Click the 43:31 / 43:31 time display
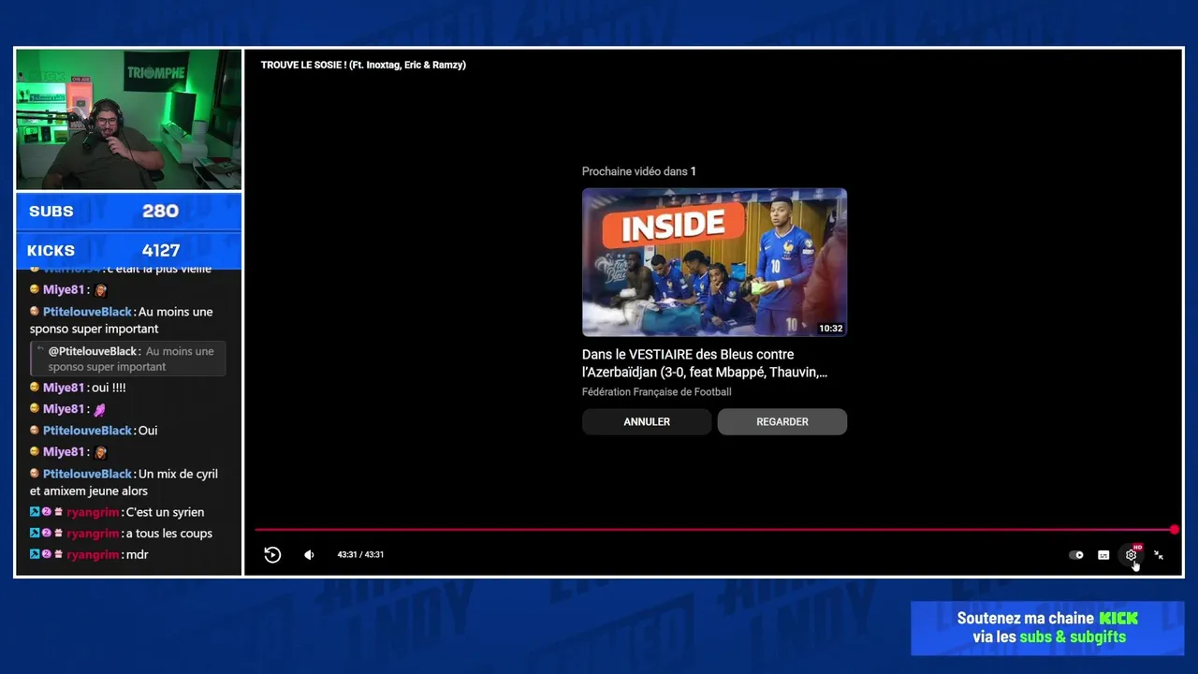Image resolution: width=1198 pixels, height=674 pixels. point(360,555)
